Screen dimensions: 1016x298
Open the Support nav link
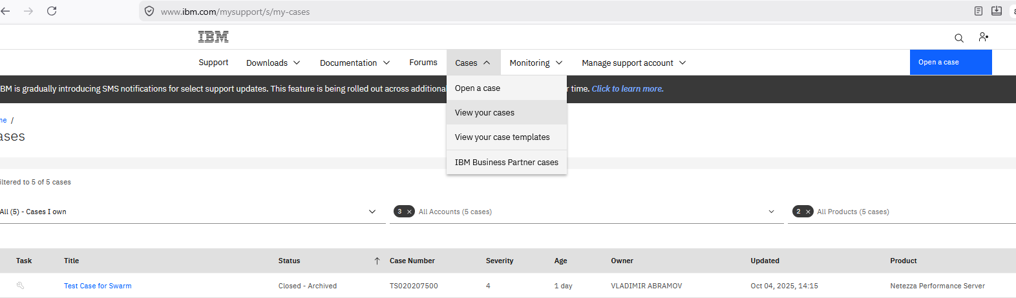213,63
